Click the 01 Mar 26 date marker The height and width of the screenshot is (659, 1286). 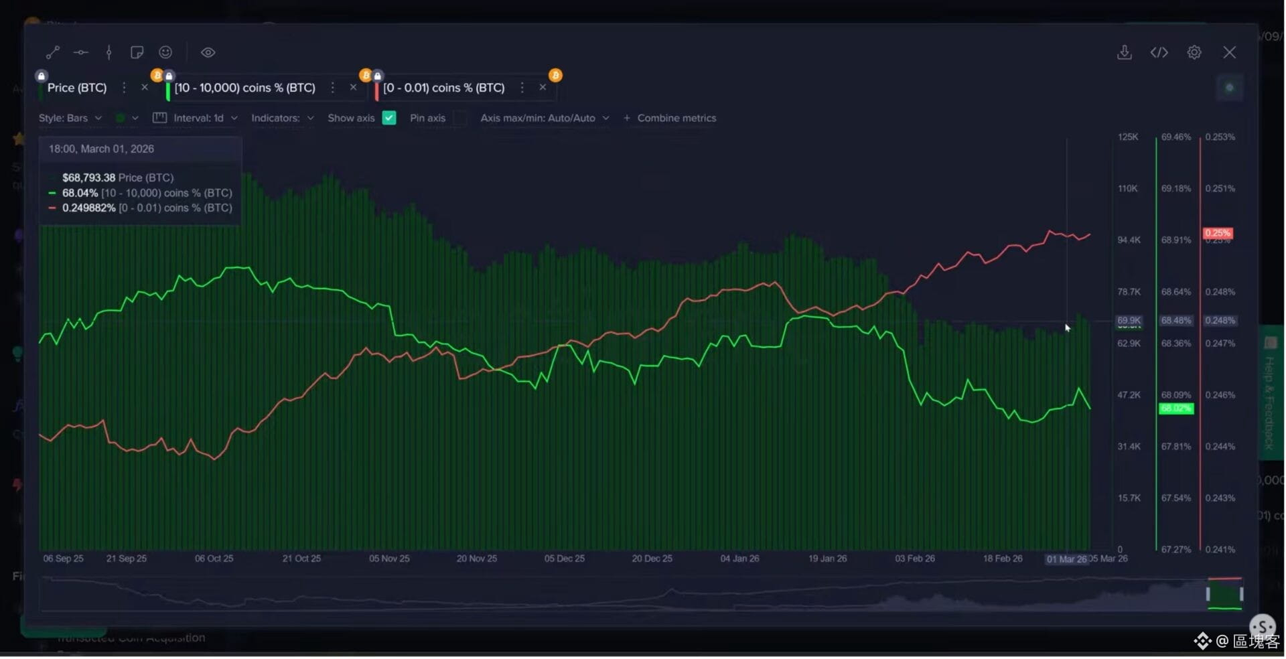coord(1066,559)
